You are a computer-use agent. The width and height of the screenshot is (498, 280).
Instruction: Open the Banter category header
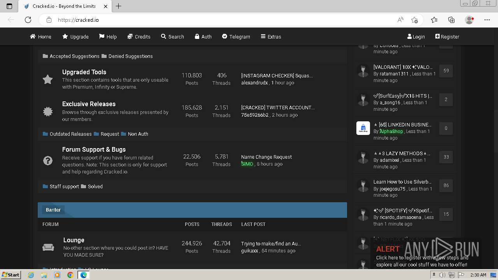[53, 210]
